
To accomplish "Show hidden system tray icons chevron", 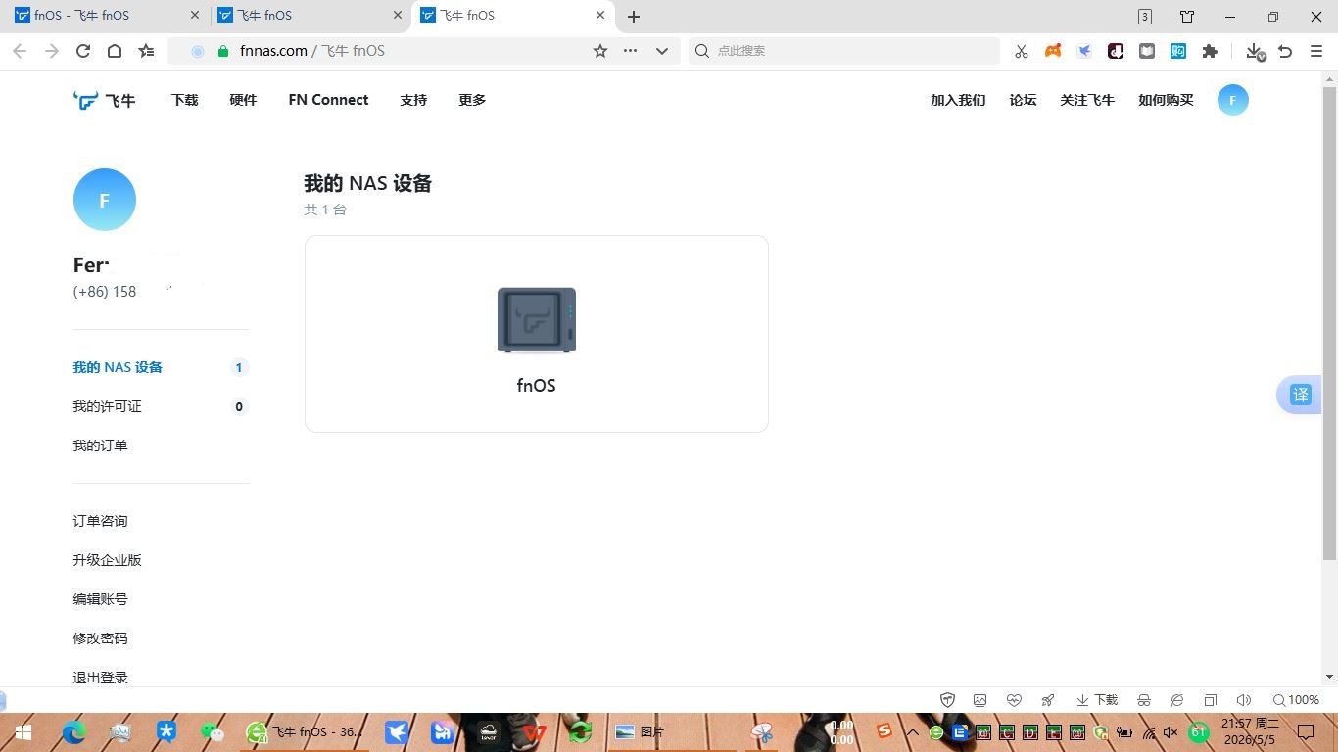I will click(913, 731).
